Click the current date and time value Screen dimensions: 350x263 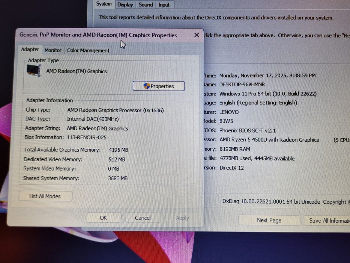[x=267, y=76]
